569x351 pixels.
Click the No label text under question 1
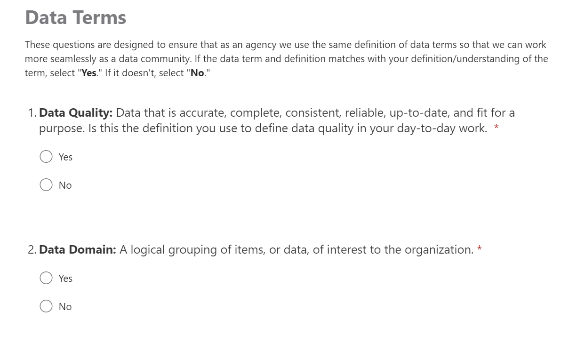coord(65,185)
